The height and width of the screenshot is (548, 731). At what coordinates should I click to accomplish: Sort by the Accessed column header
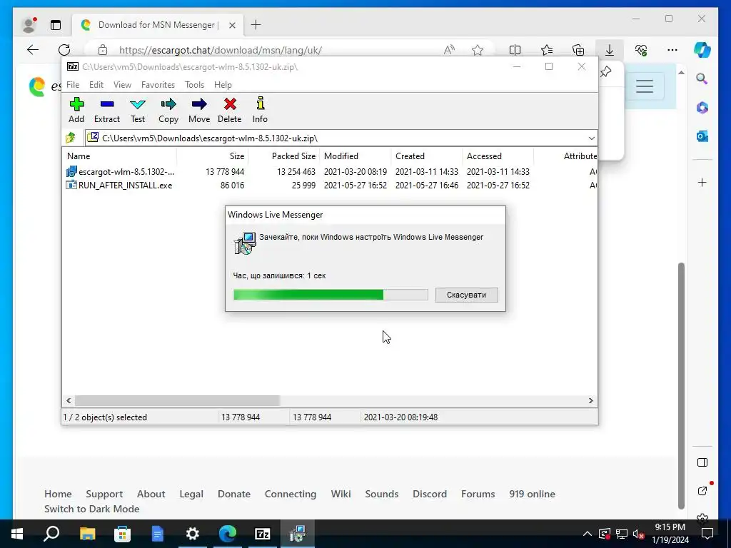(x=498, y=156)
